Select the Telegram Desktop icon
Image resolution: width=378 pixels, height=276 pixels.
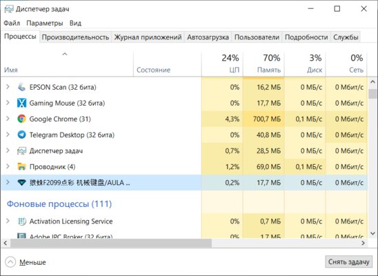pos(21,135)
